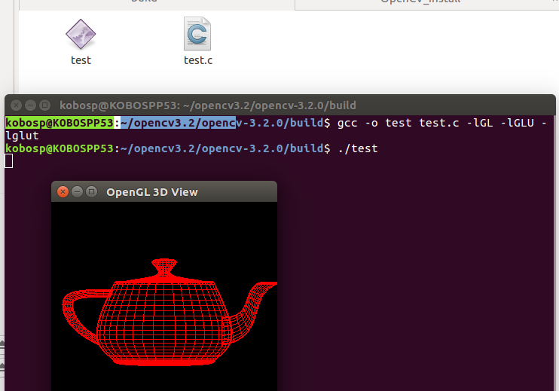Click the test executable name label
559x391 pixels.
tap(81, 60)
